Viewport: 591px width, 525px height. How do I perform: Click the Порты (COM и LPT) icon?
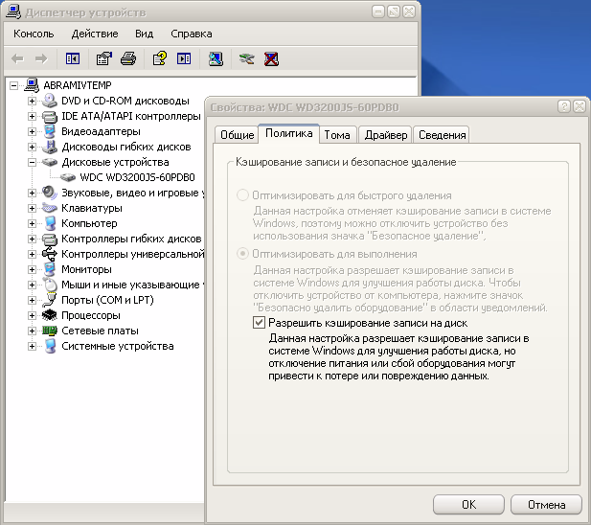[50, 300]
